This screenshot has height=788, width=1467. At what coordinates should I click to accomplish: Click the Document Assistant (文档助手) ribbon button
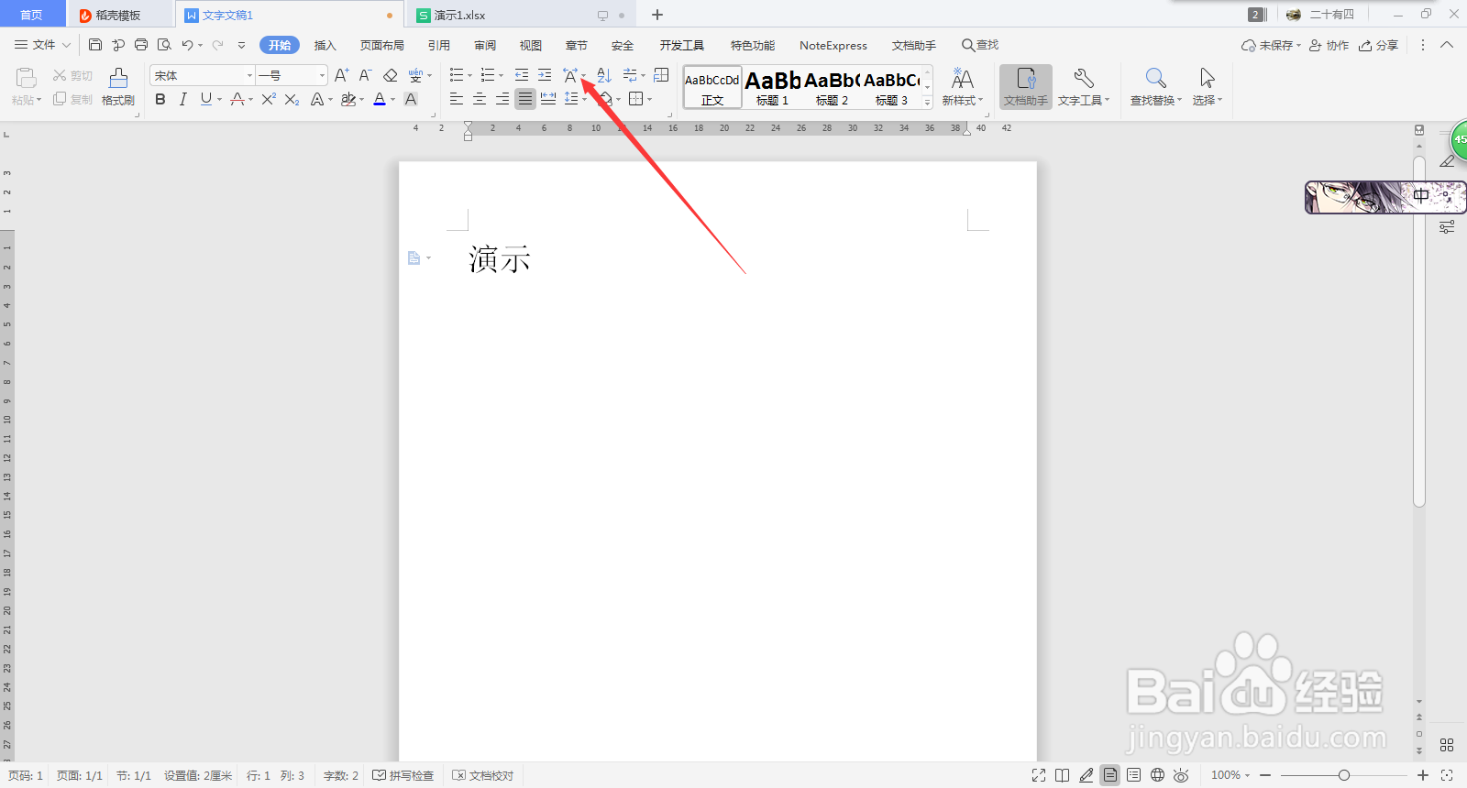click(x=1026, y=87)
